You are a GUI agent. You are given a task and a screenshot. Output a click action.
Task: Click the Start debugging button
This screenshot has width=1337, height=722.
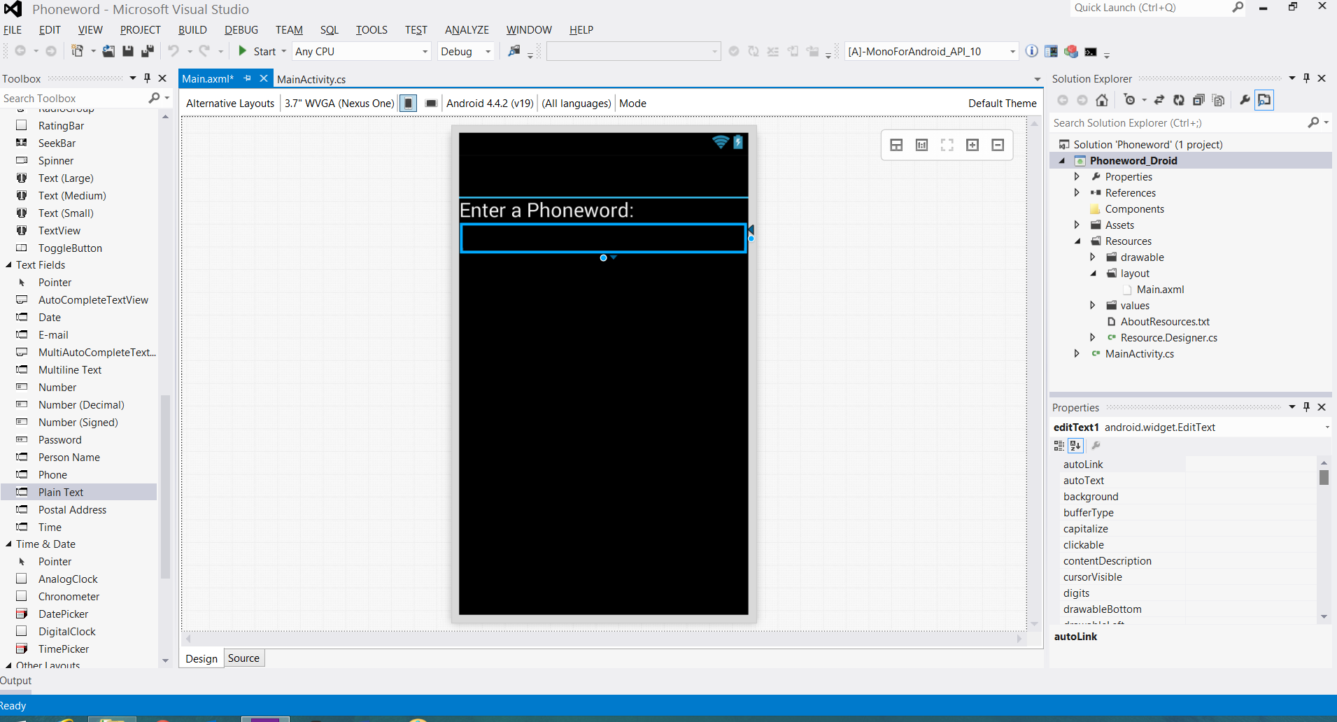point(257,51)
